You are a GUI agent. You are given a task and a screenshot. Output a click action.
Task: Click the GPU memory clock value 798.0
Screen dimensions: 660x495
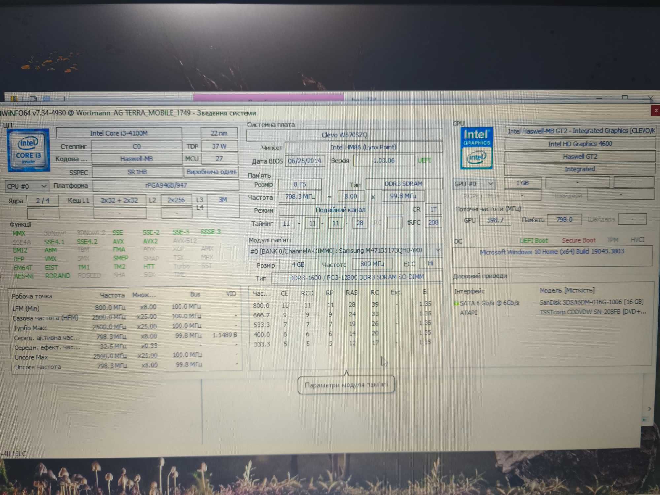pyautogui.click(x=564, y=219)
